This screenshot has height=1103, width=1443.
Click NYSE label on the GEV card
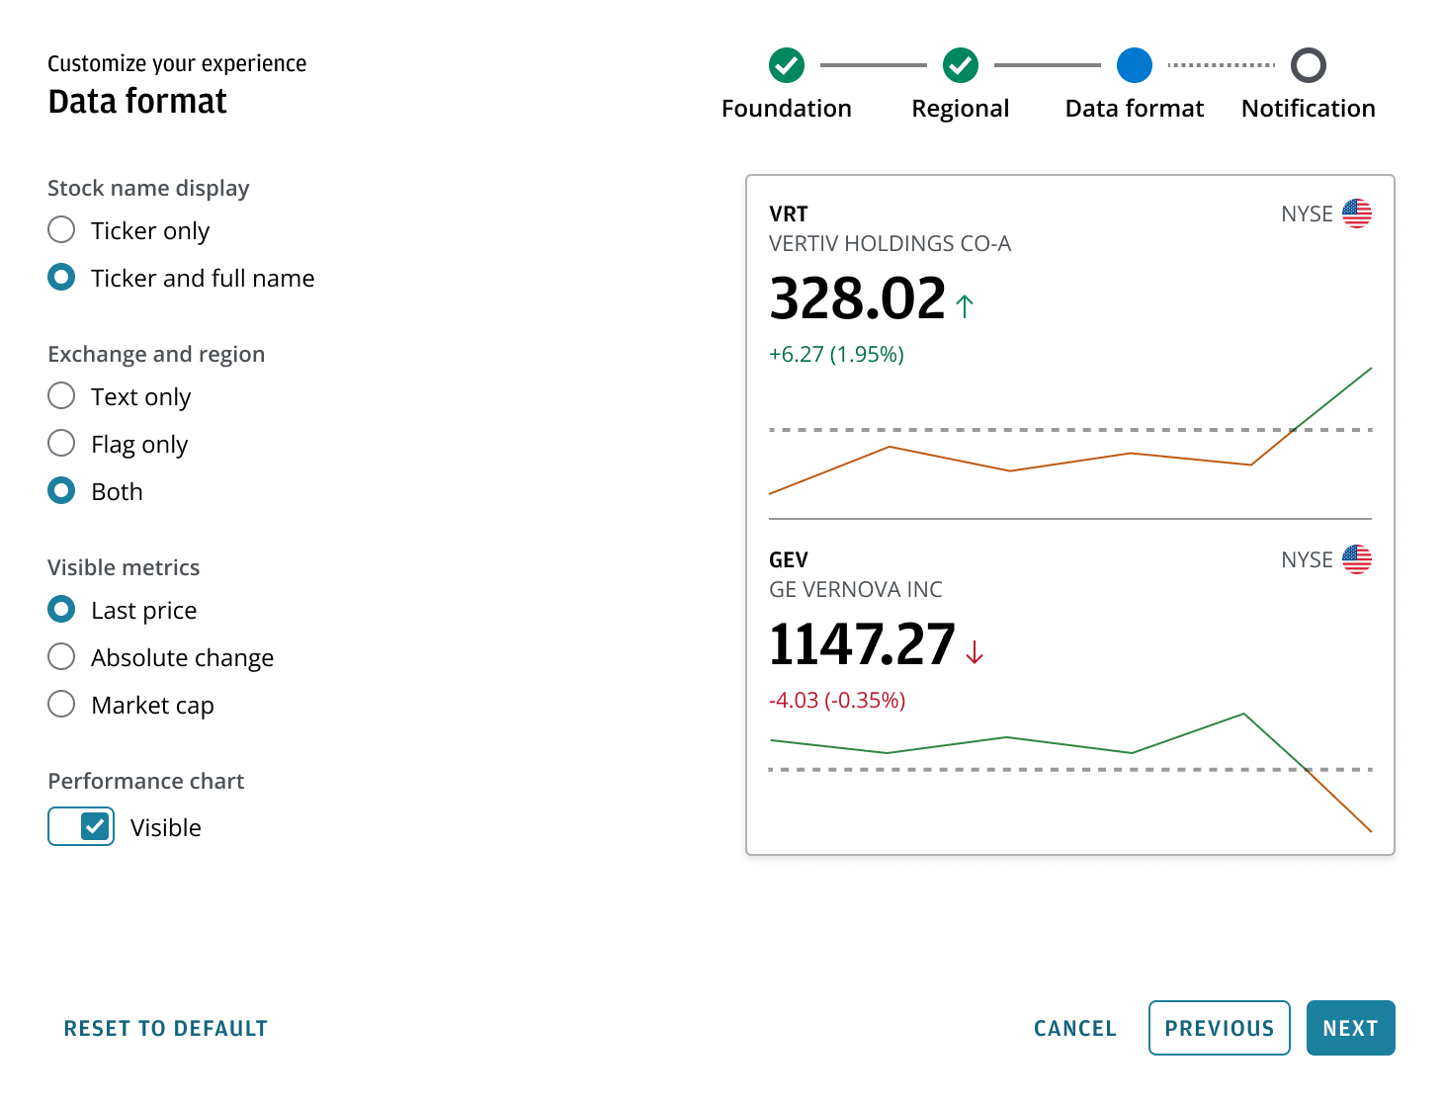click(1307, 559)
